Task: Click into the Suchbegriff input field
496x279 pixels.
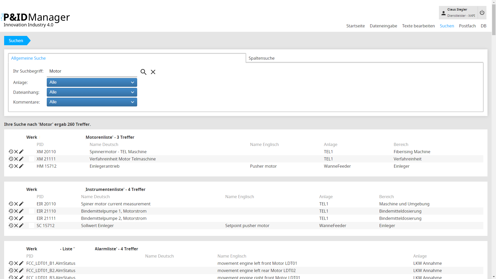Action: [92, 71]
